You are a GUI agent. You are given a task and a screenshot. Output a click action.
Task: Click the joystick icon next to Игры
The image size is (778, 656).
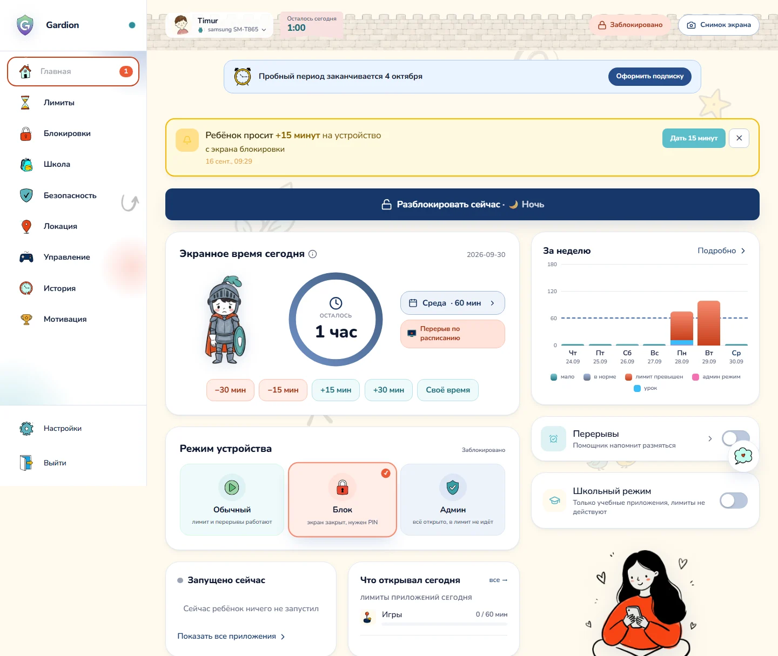(x=368, y=617)
